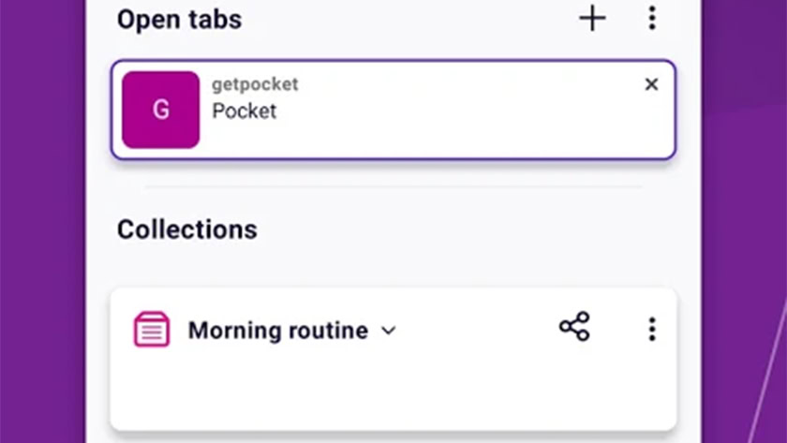Select the Pocket tab title text
This screenshot has height=443, width=787.
point(245,111)
